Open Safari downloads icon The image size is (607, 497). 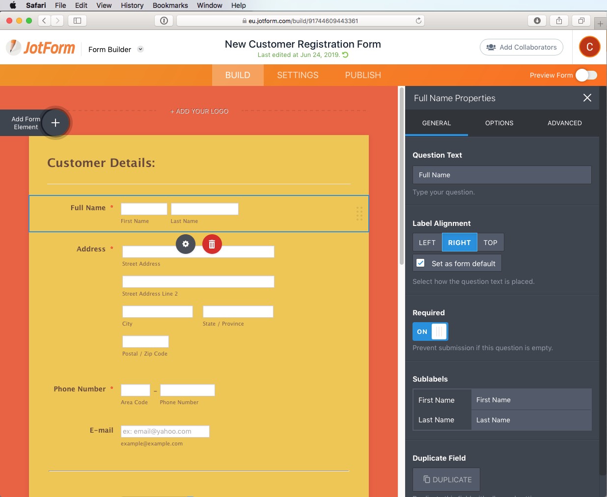(537, 21)
